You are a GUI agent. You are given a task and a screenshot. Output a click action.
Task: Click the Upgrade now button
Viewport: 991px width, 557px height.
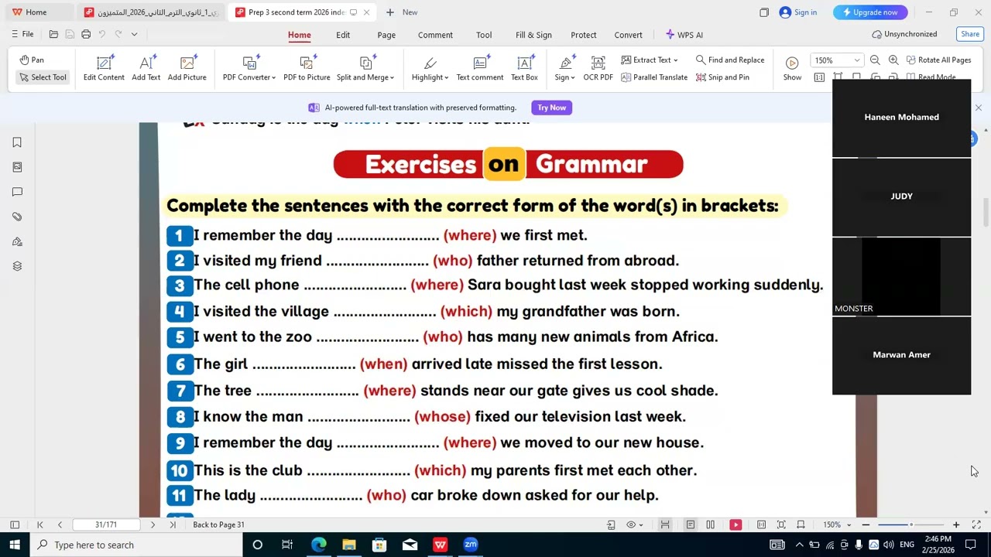tap(870, 12)
